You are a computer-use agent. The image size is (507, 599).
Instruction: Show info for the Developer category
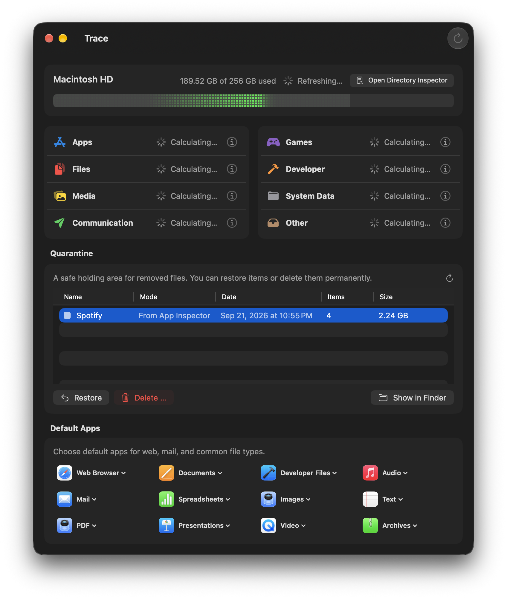445,169
